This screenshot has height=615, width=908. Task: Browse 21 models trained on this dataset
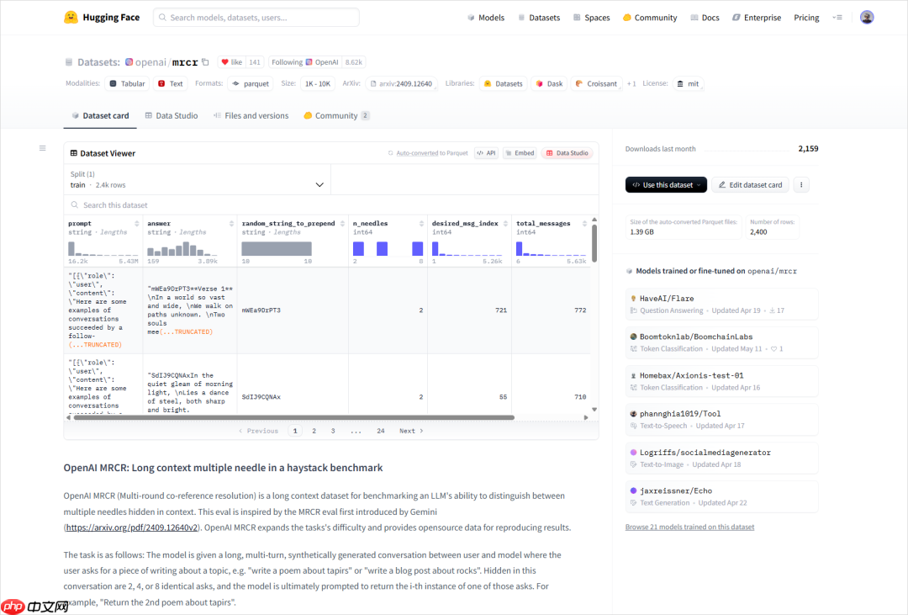[x=689, y=527]
